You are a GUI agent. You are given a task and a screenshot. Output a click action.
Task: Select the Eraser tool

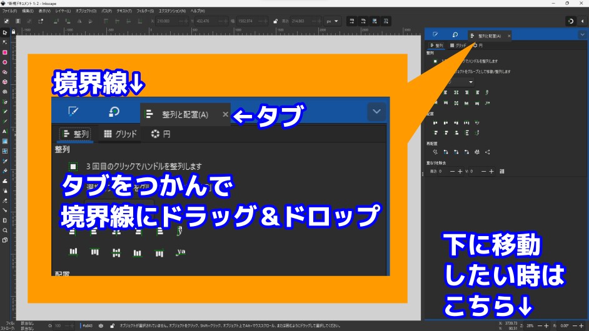5,200
